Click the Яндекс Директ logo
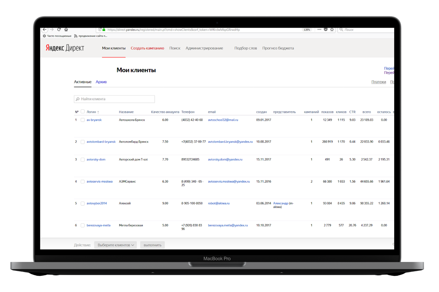The image size is (439, 292). tap(65, 48)
